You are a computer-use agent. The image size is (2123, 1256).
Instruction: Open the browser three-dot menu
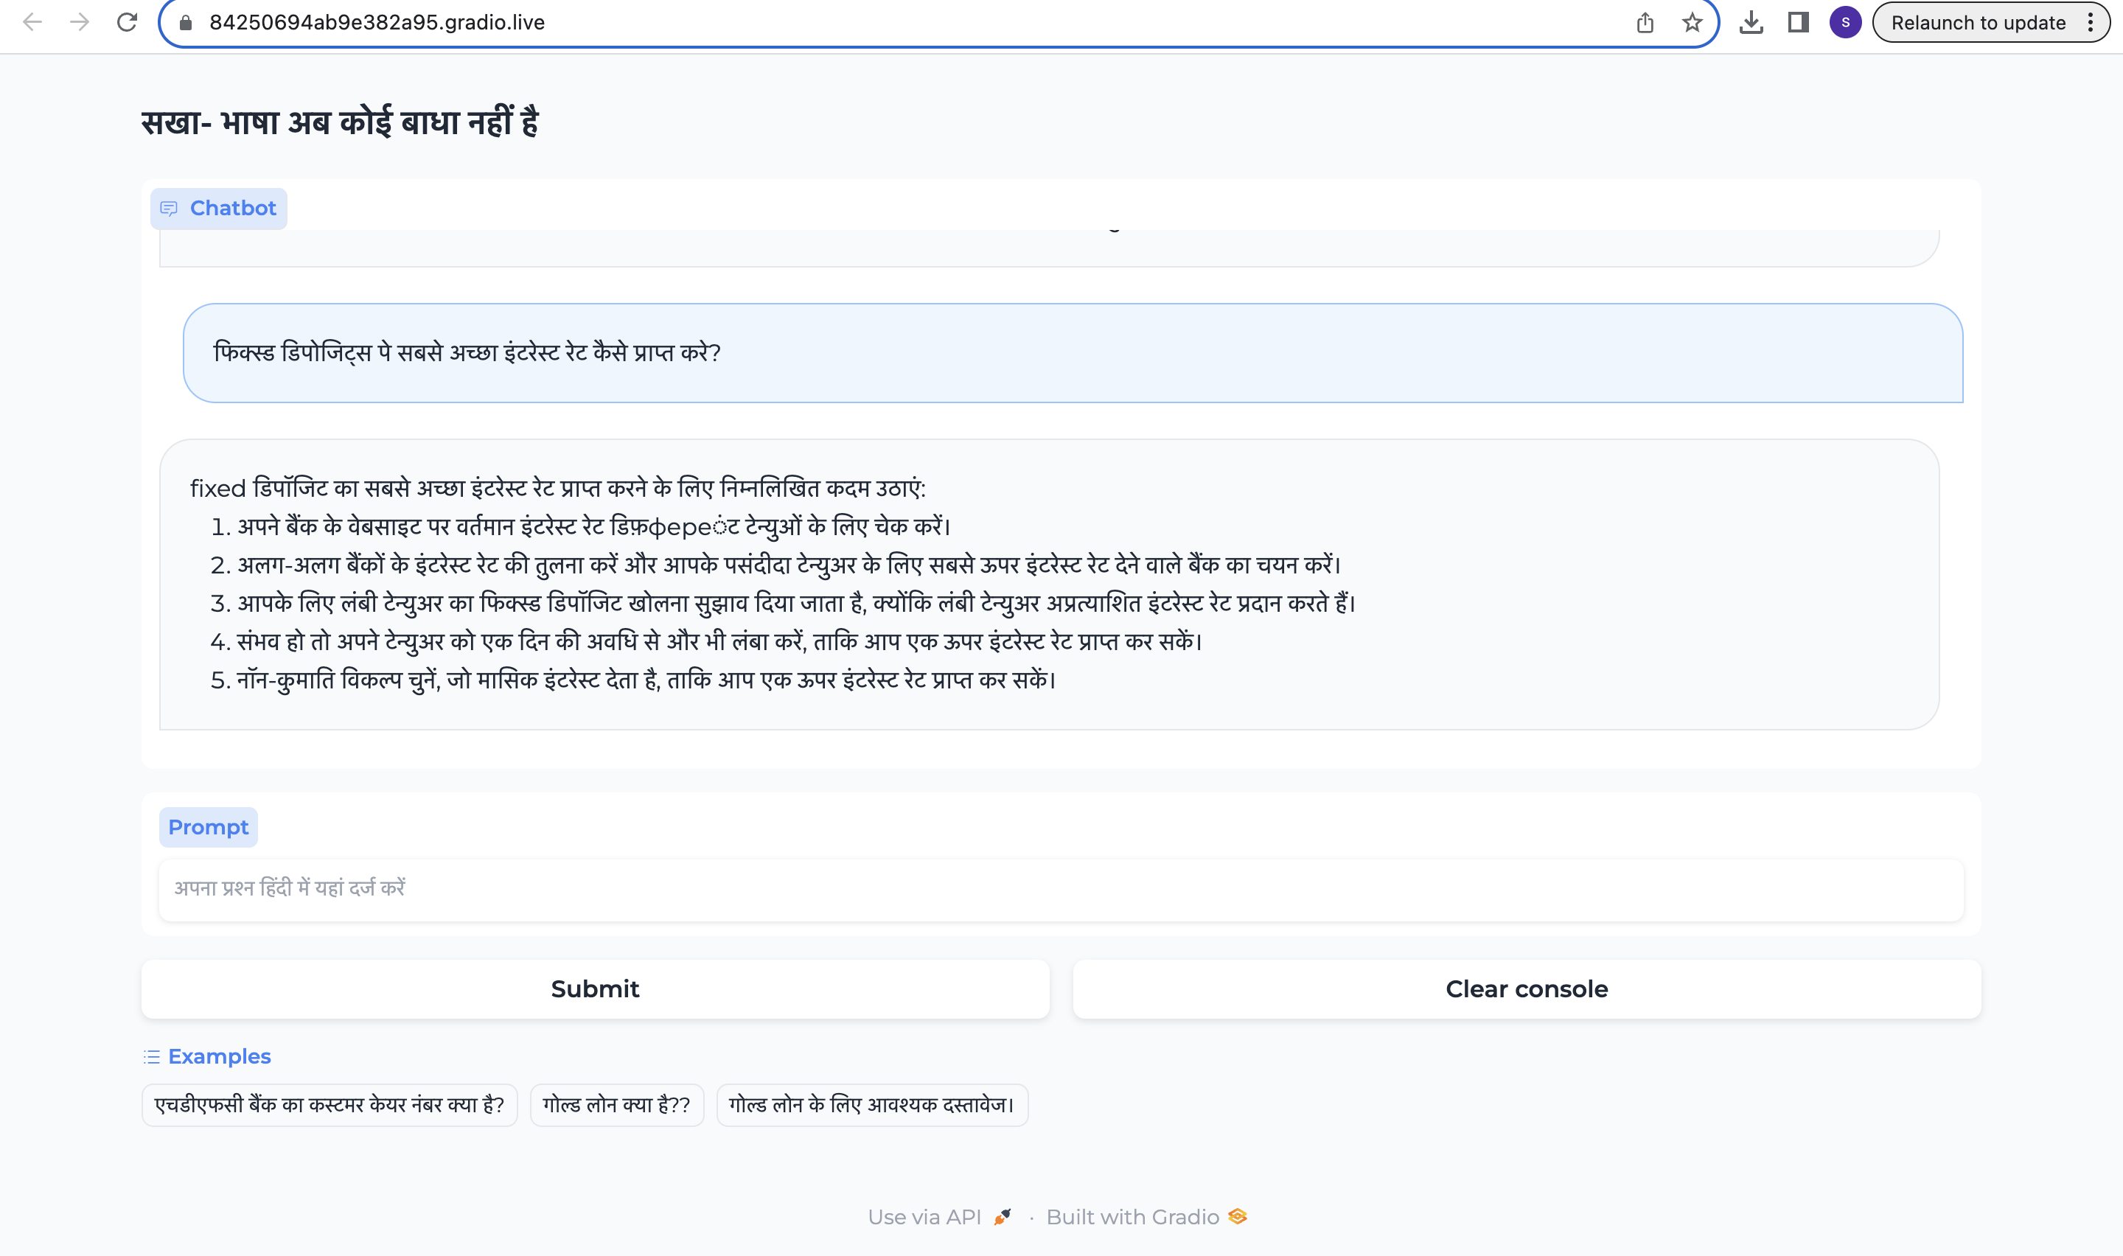tap(2090, 22)
